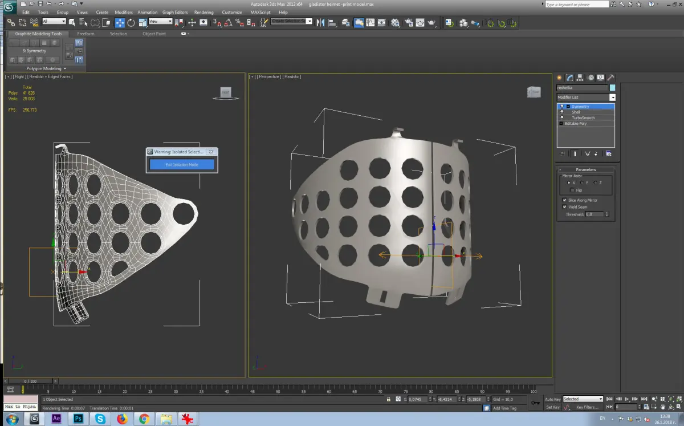
Task: Uncheck Slice Along Mirror
Action: pyautogui.click(x=565, y=200)
